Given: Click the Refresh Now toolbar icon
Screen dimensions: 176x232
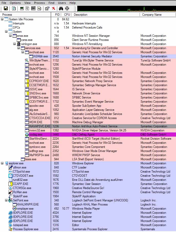Looking at the screenshot, I should [x=14, y=8].
